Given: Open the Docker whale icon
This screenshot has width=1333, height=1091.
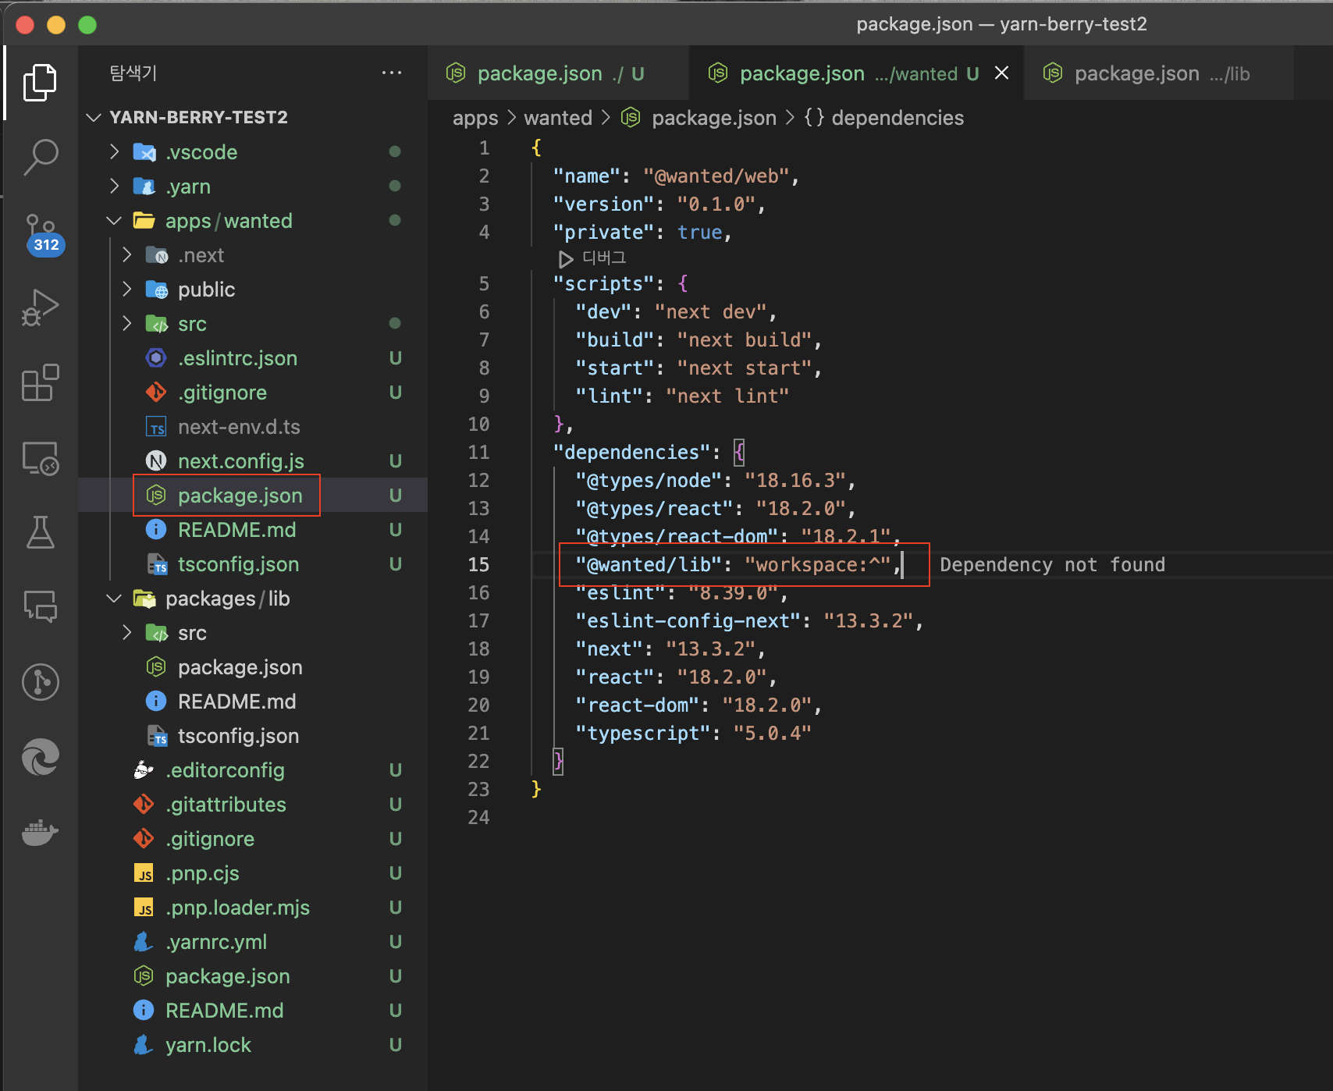Looking at the screenshot, I should click(x=40, y=833).
